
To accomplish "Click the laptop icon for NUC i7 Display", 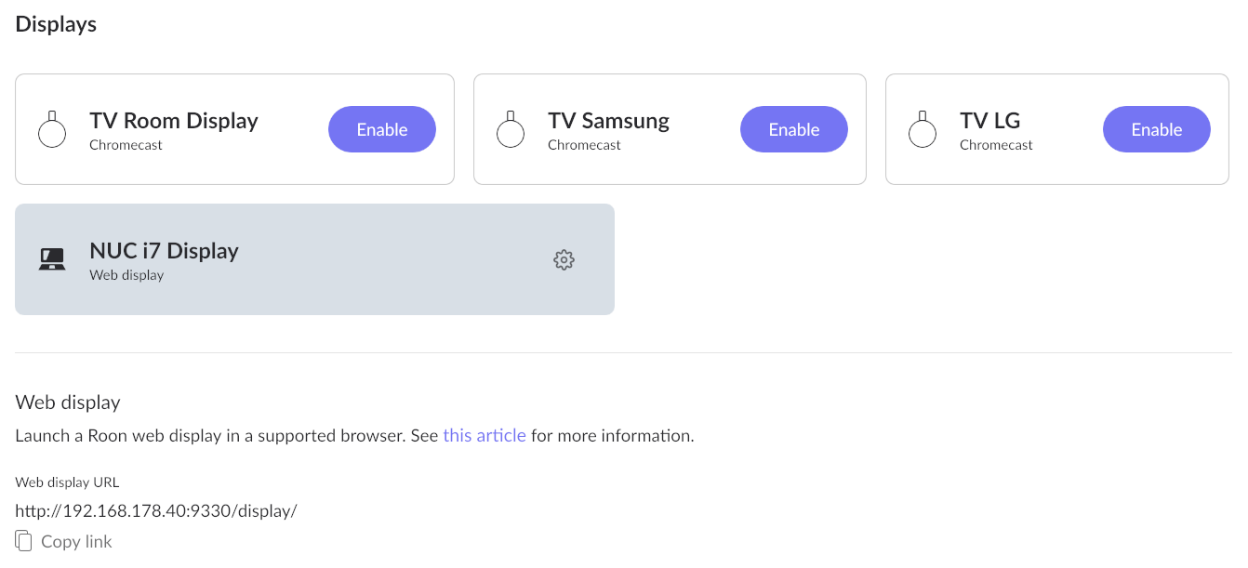I will click(52, 259).
